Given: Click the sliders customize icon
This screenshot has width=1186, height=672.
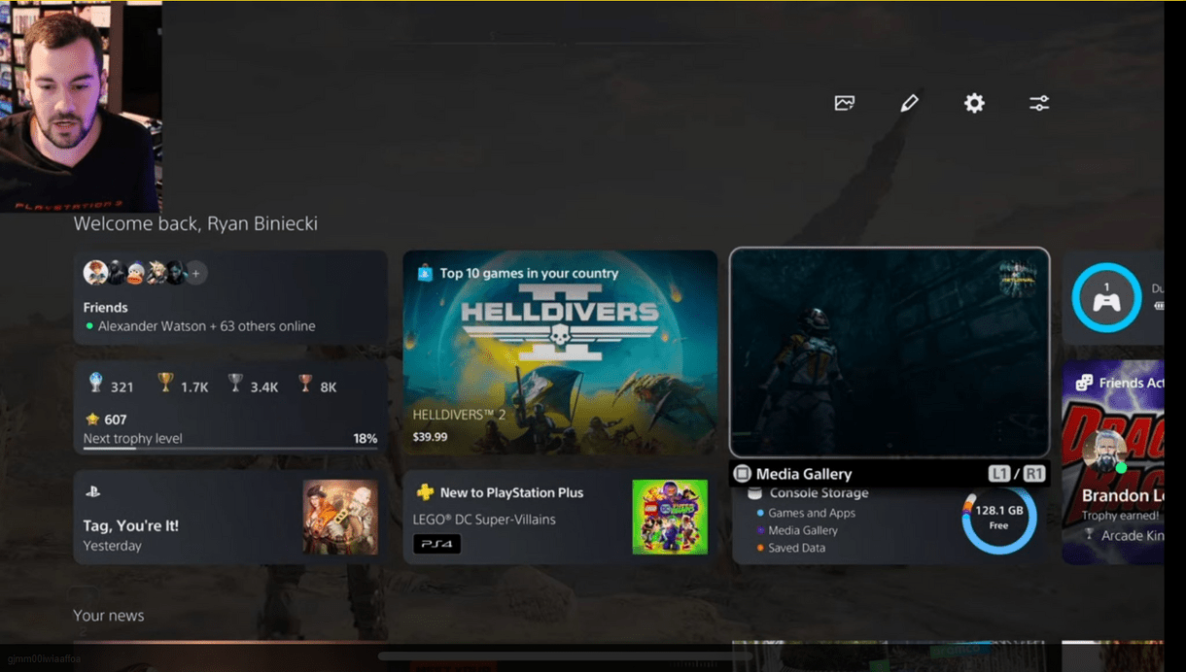Looking at the screenshot, I should 1039,103.
